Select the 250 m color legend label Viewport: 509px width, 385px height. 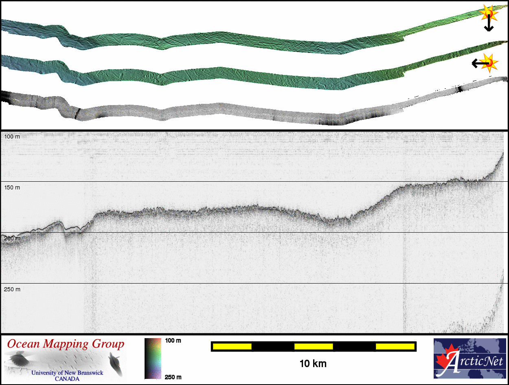point(173,377)
